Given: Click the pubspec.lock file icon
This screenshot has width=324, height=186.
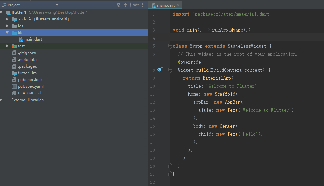Looking at the screenshot, I should (14, 80).
